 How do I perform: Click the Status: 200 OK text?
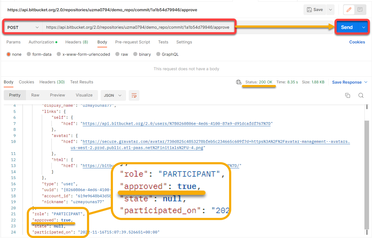point(259,82)
